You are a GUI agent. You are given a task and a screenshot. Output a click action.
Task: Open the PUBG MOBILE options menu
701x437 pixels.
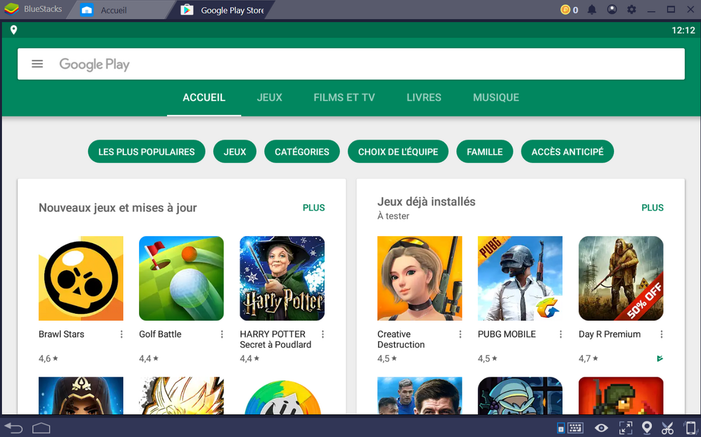(x=560, y=334)
